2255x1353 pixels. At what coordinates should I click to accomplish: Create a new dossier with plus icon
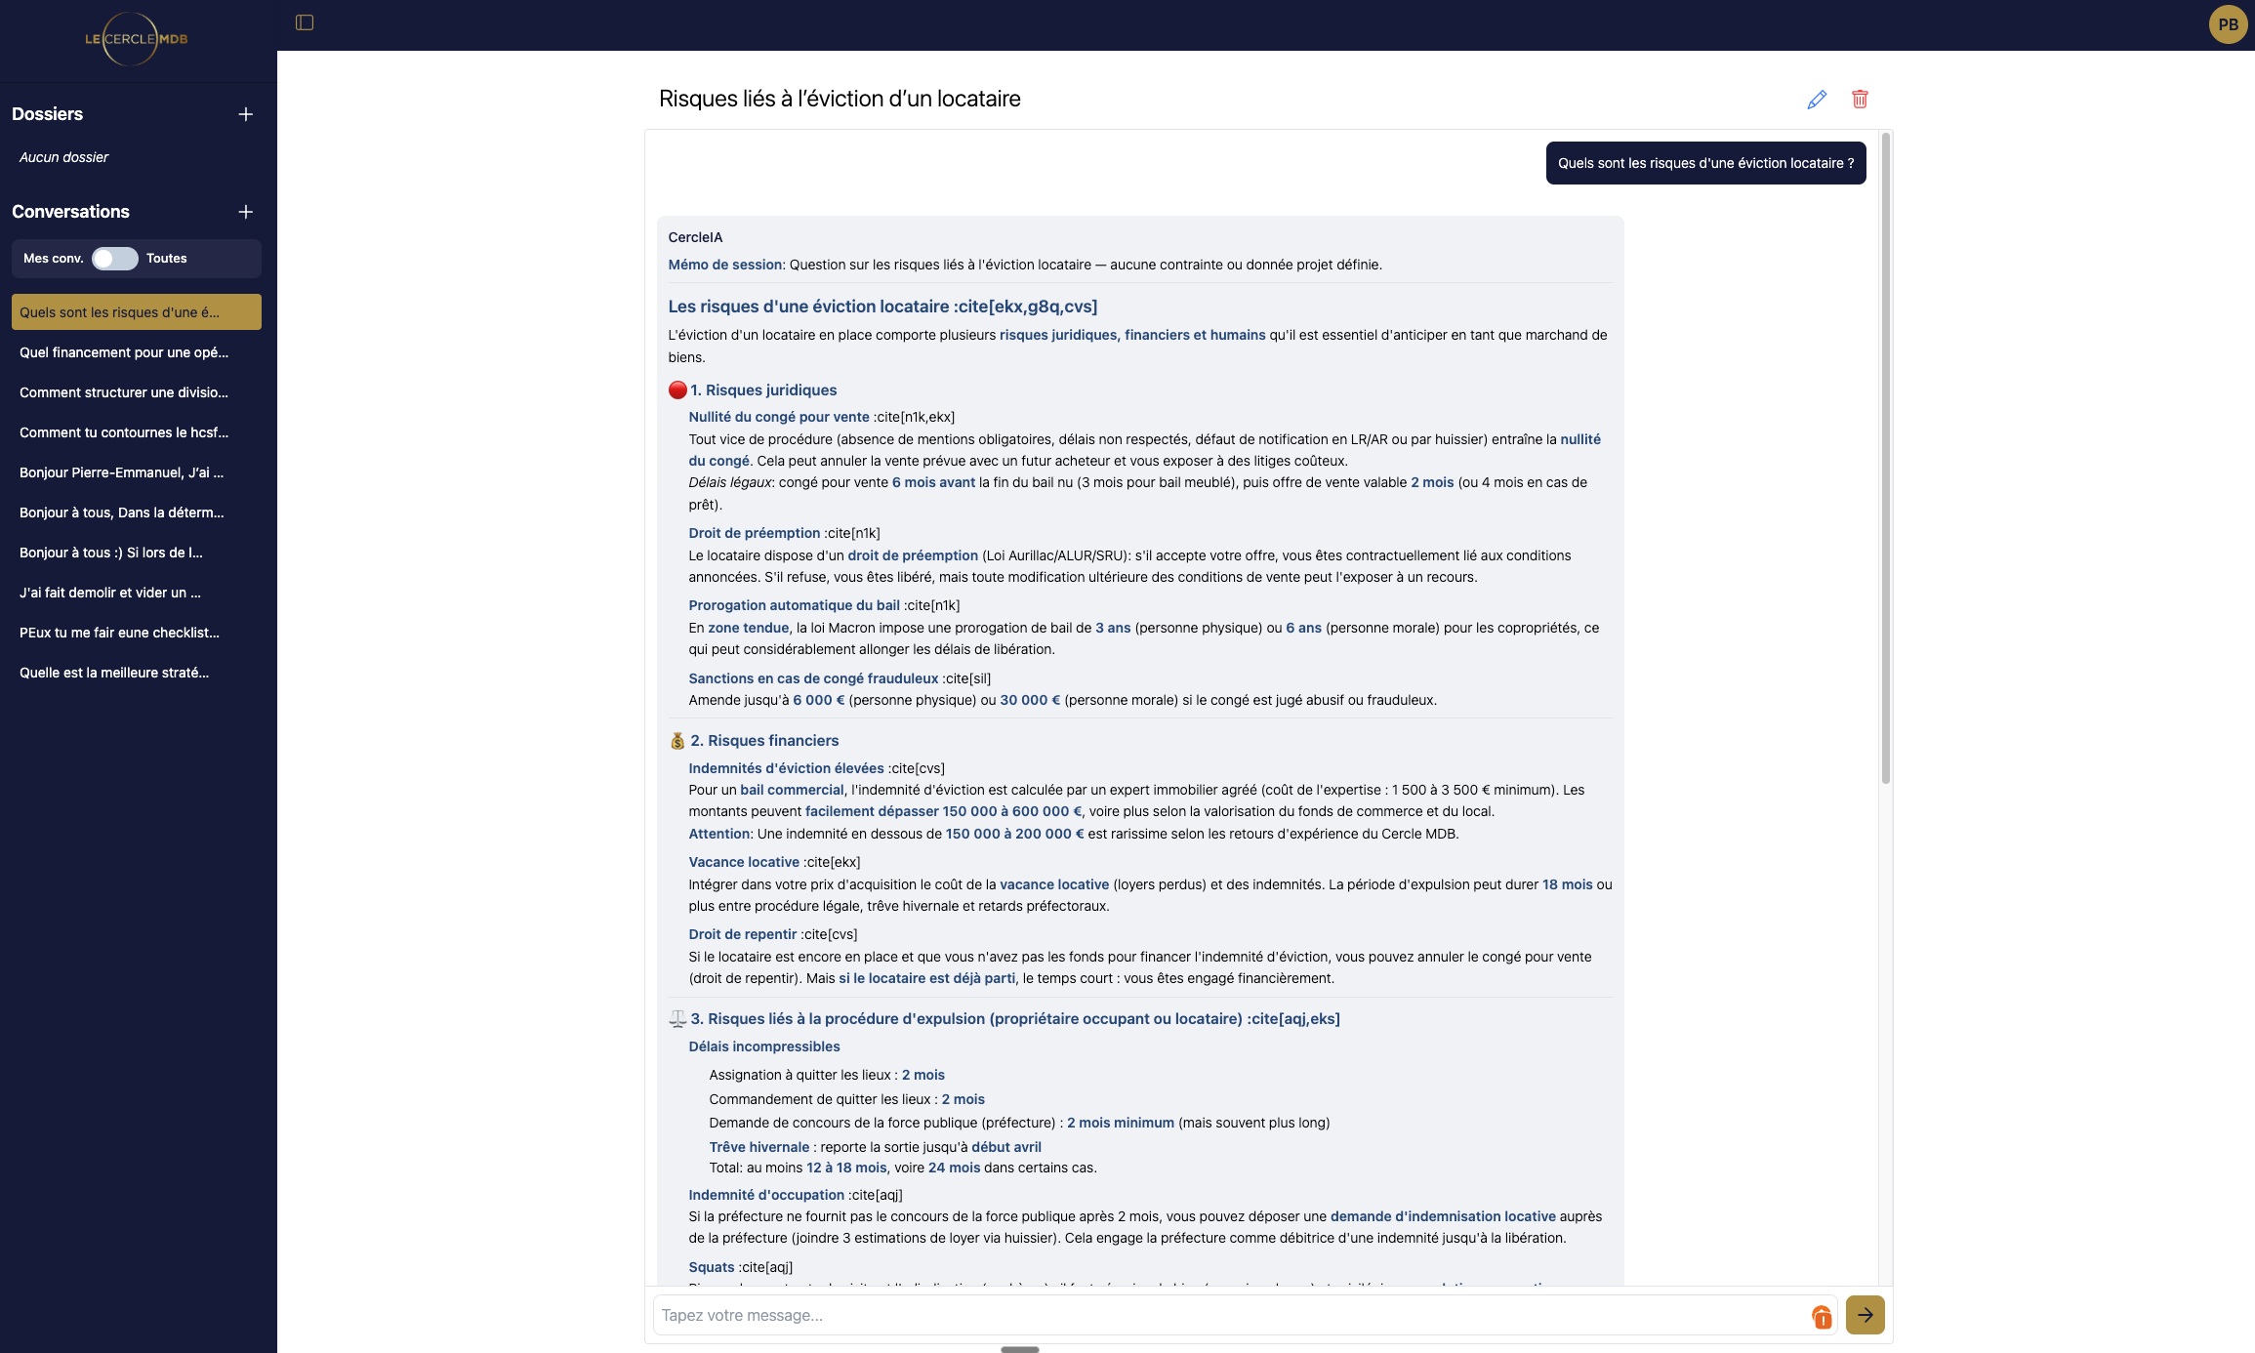point(245,113)
